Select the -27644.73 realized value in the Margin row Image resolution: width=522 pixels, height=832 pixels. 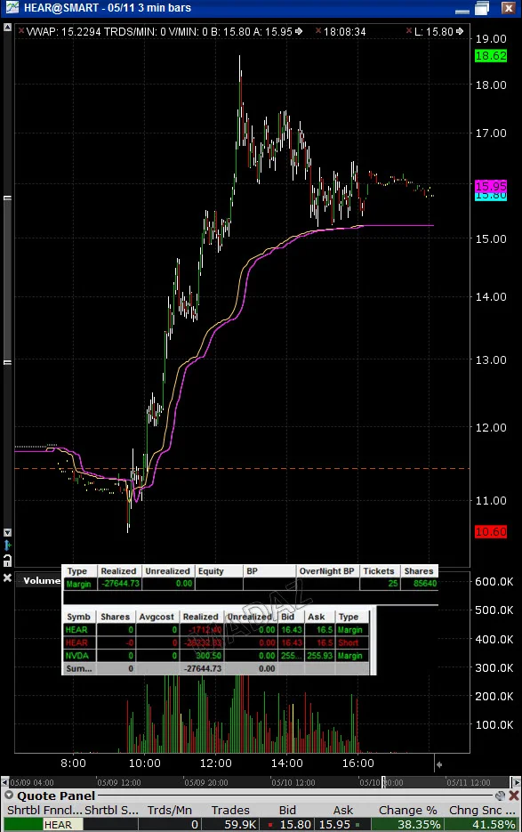click(x=120, y=583)
